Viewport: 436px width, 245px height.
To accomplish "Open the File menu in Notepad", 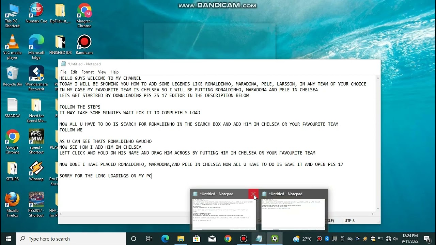I will pos(63,72).
